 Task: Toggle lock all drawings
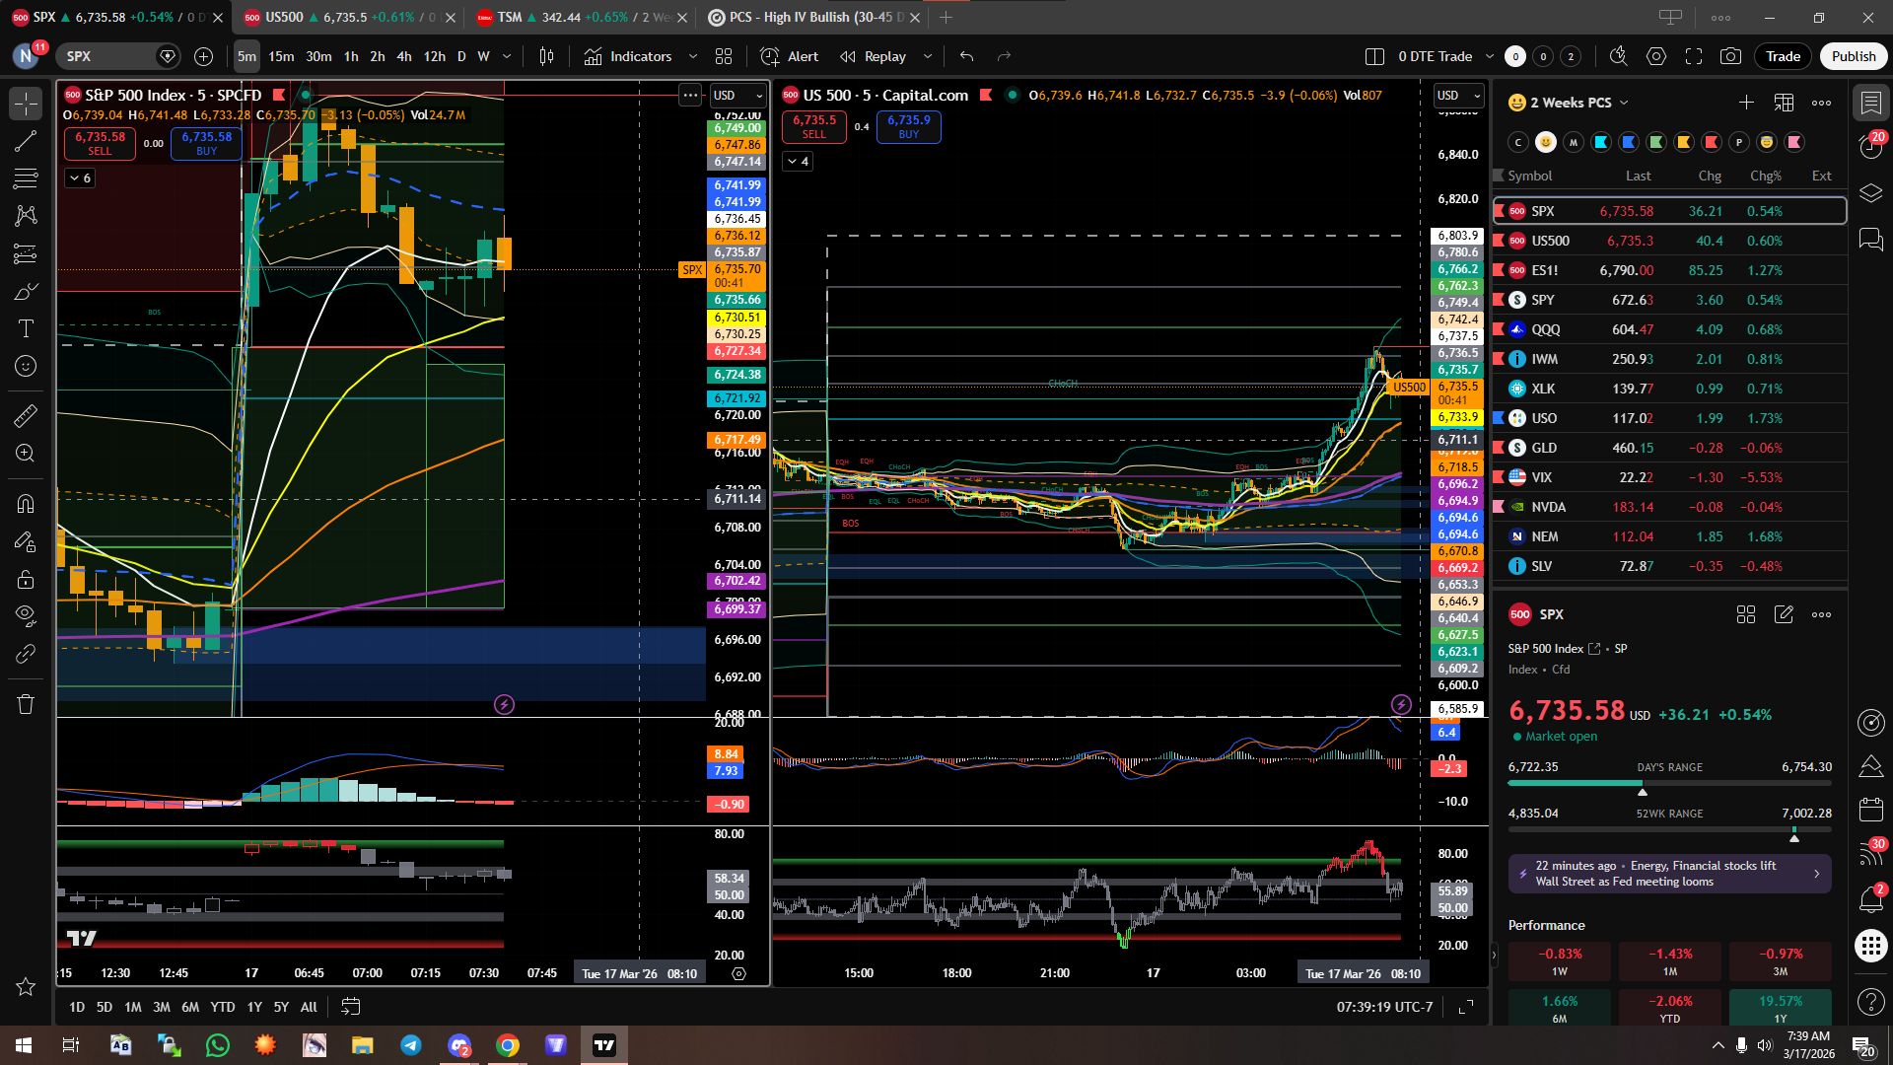pyautogui.click(x=26, y=579)
